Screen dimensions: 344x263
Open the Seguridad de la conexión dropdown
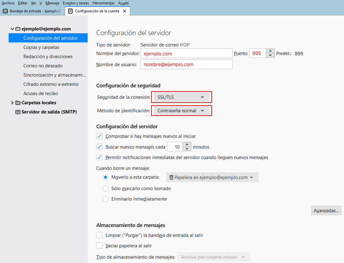tap(181, 97)
